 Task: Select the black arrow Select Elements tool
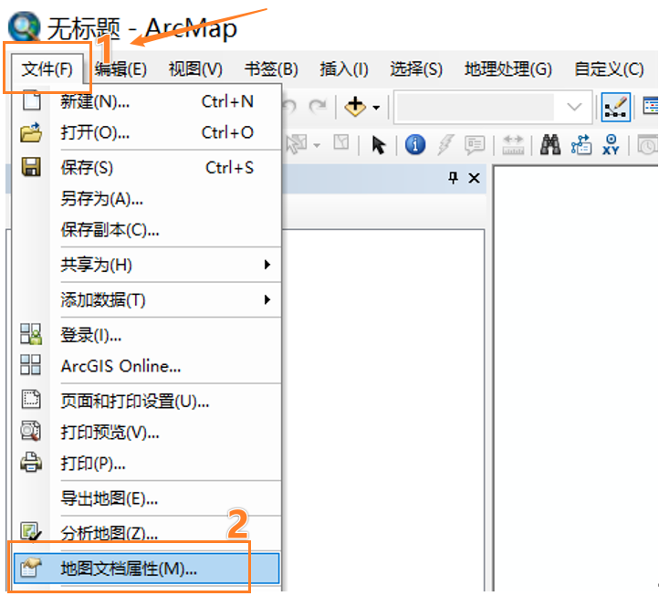pyautogui.click(x=378, y=145)
